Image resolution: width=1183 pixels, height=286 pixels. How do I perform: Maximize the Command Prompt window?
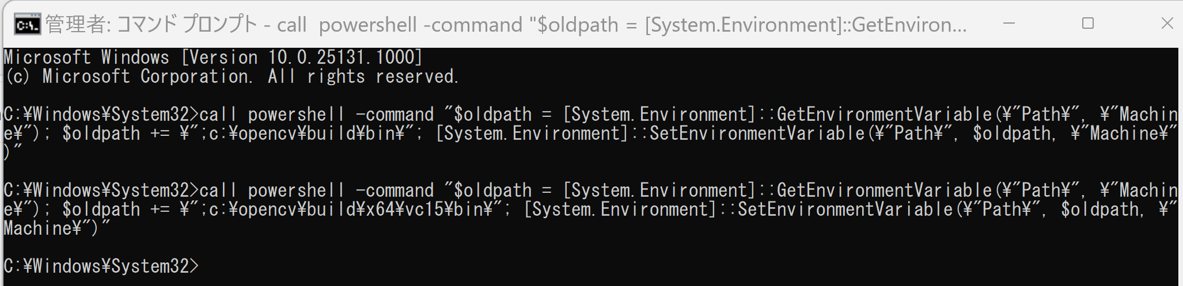click(1088, 24)
